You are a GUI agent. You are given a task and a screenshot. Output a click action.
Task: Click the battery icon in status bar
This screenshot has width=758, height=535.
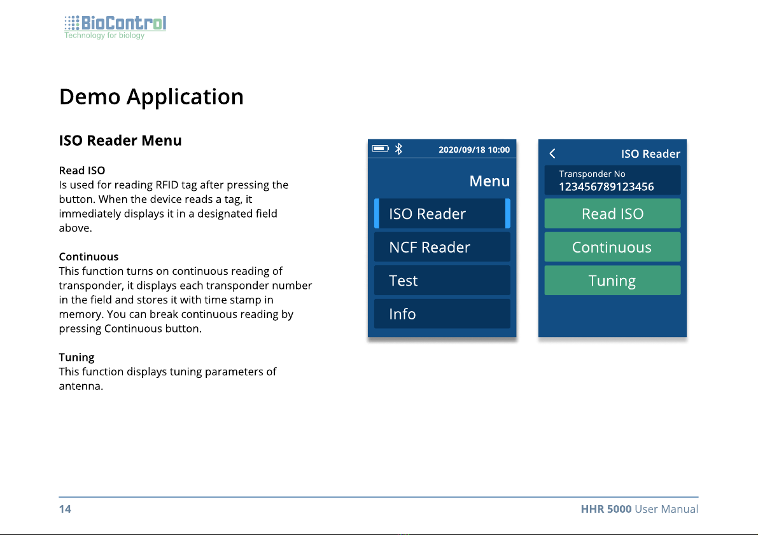click(x=381, y=149)
